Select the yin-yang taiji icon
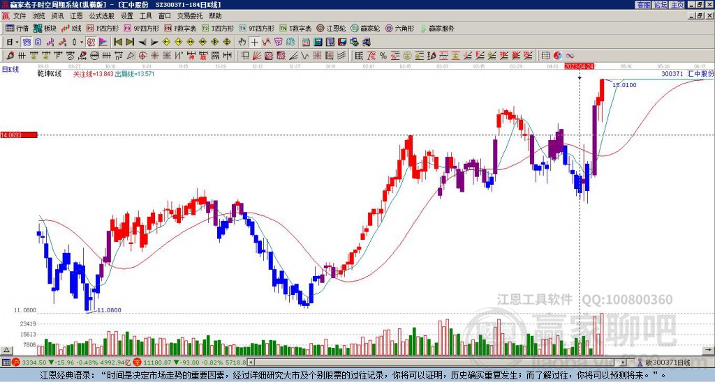This screenshot has width=715, height=382. 557,56
